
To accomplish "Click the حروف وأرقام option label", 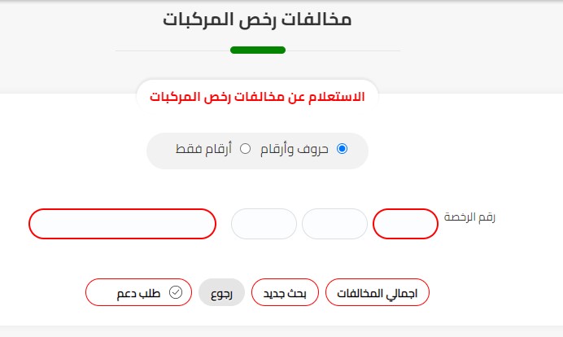I will 300,150.
